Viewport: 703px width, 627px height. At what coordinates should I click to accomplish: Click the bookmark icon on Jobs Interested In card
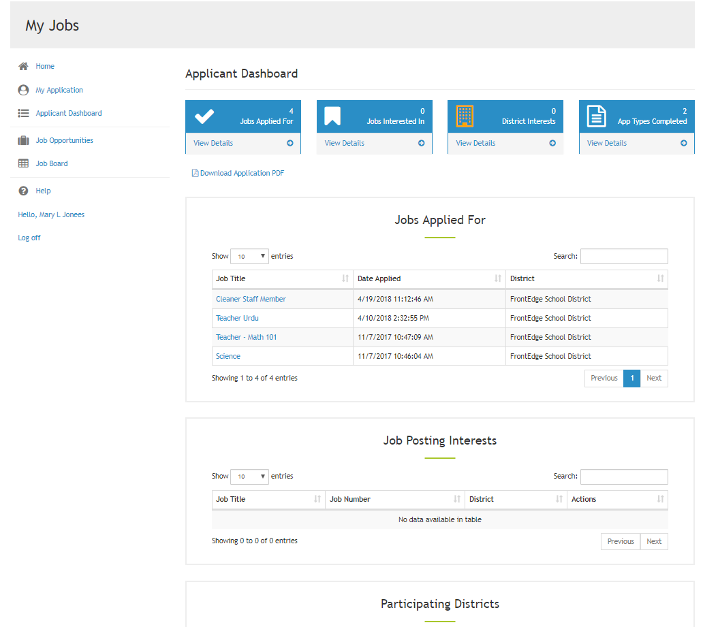pos(334,116)
